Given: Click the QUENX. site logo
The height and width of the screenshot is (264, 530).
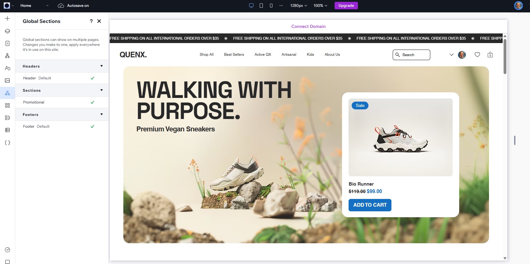Looking at the screenshot, I should [133, 55].
